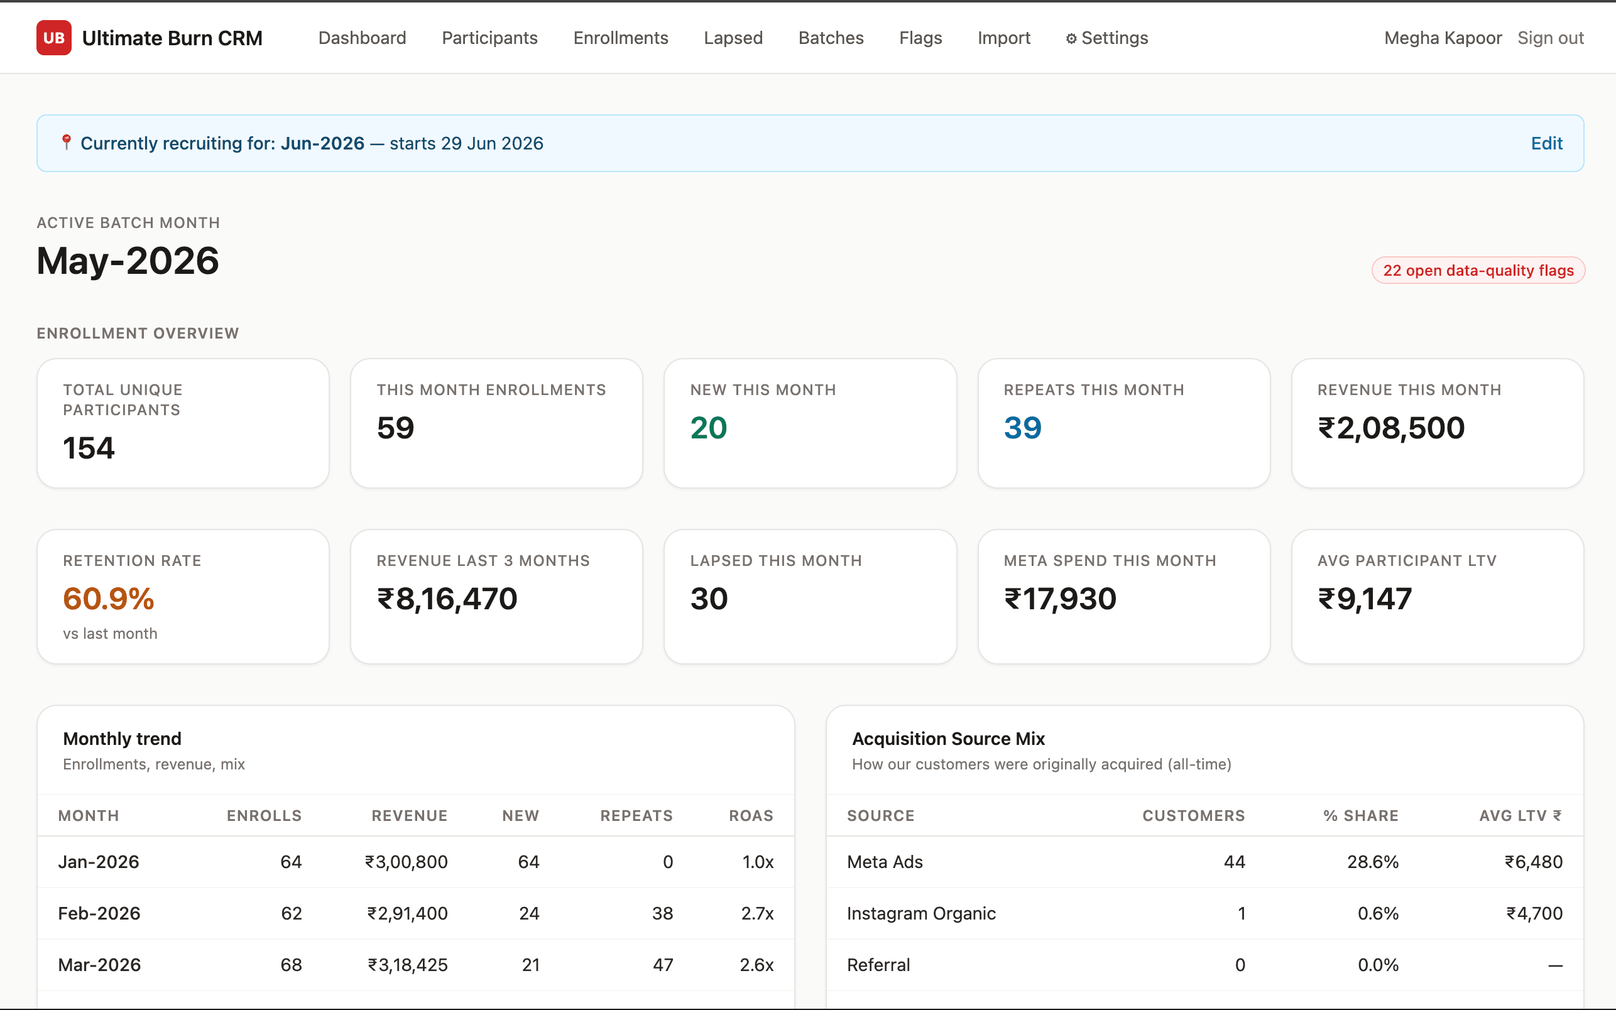Click Revenue This Month value ₹2,08,500
Screen dimensions: 1616x1010
click(x=1391, y=428)
